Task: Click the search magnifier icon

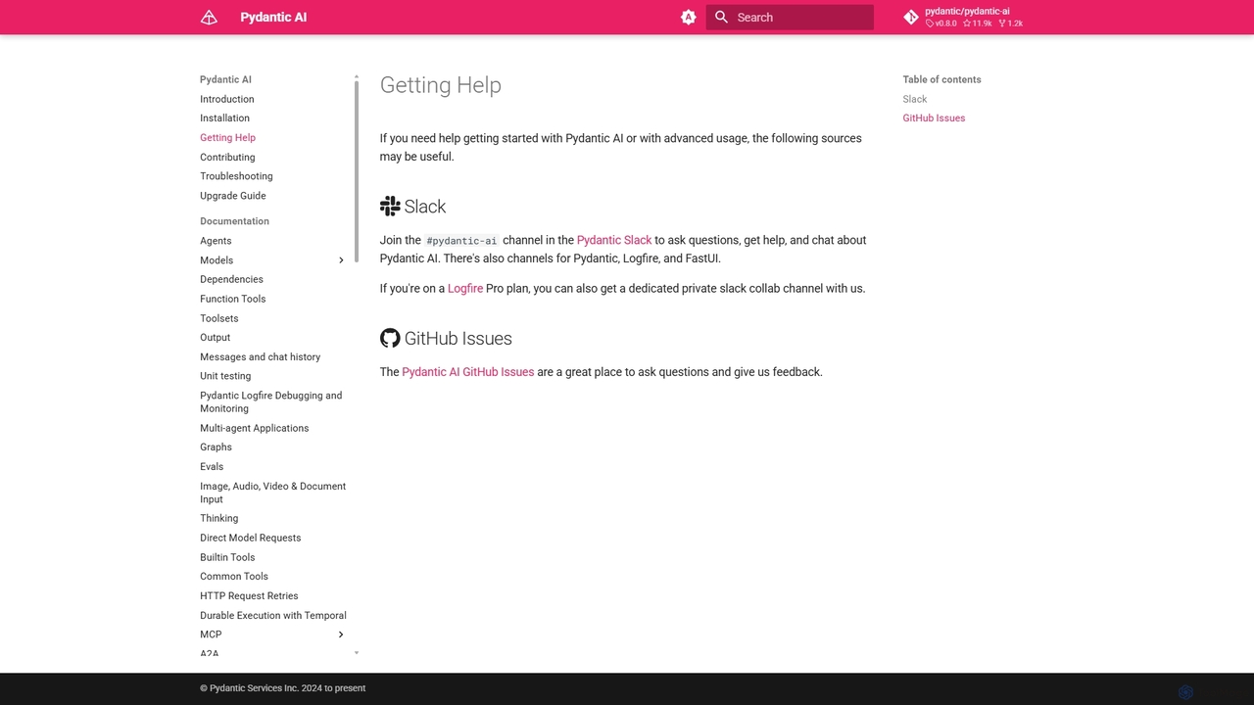Action: [x=722, y=18]
